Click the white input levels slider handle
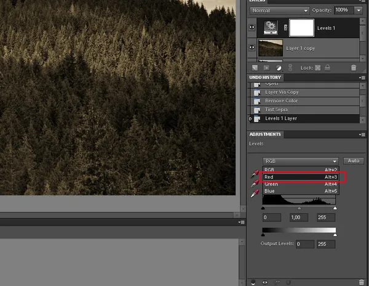This screenshot has width=369, height=286. [335, 209]
